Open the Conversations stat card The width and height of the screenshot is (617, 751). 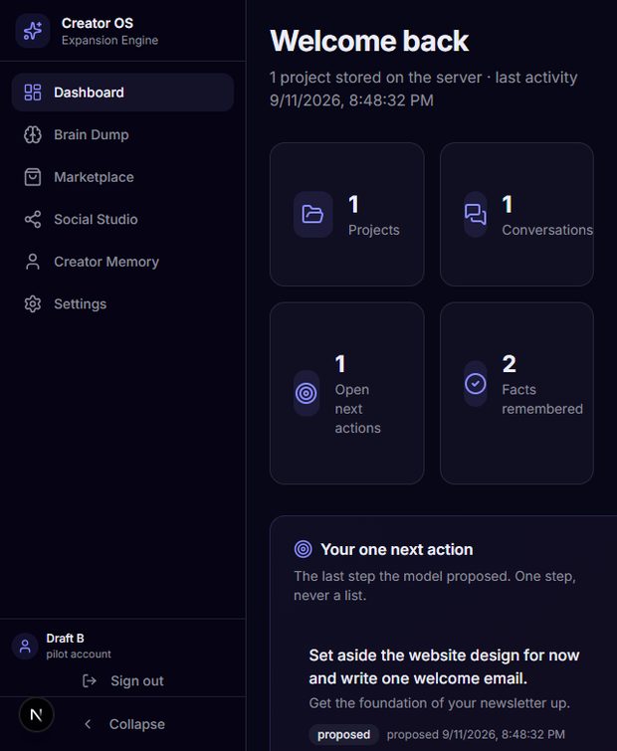tap(516, 214)
